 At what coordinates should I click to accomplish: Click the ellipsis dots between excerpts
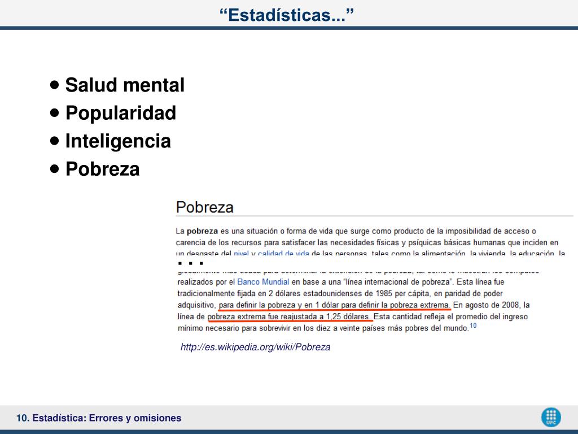(191, 263)
